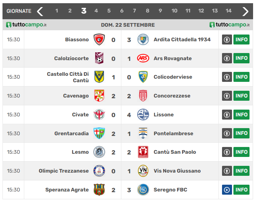The image size is (257, 200).
Task: Go to previous matchdays with left arrow
Action: [40, 11]
